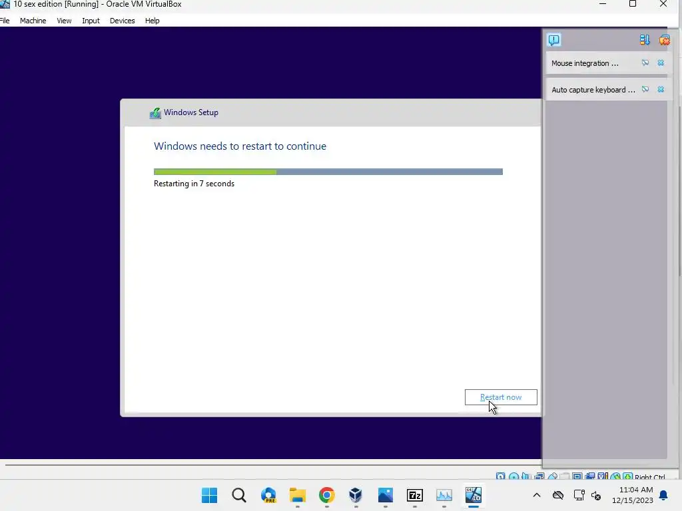The height and width of the screenshot is (511, 682).
Task: Click the display/network tray icon
Action: (x=579, y=495)
